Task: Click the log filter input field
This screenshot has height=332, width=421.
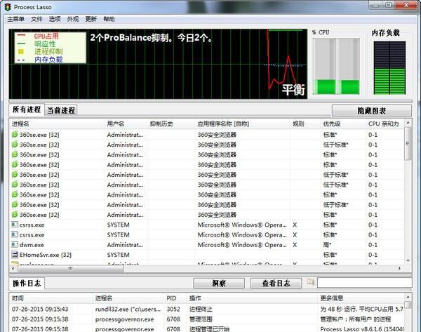Action: tap(364, 283)
